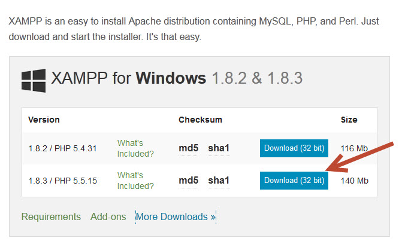Viewport: 399px width, 244px height.
Task: Open More Downloads link
Action: pyautogui.click(x=176, y=217)
